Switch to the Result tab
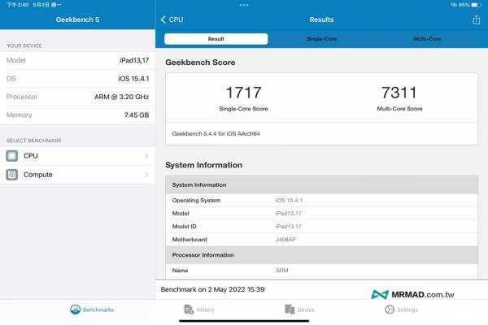488x325 pixels. tap(216, 39)
